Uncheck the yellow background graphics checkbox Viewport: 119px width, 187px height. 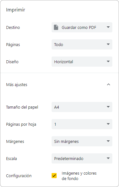tap(54, 176)
